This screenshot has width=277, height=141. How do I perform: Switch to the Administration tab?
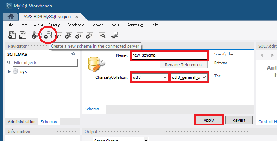point(22,122)
